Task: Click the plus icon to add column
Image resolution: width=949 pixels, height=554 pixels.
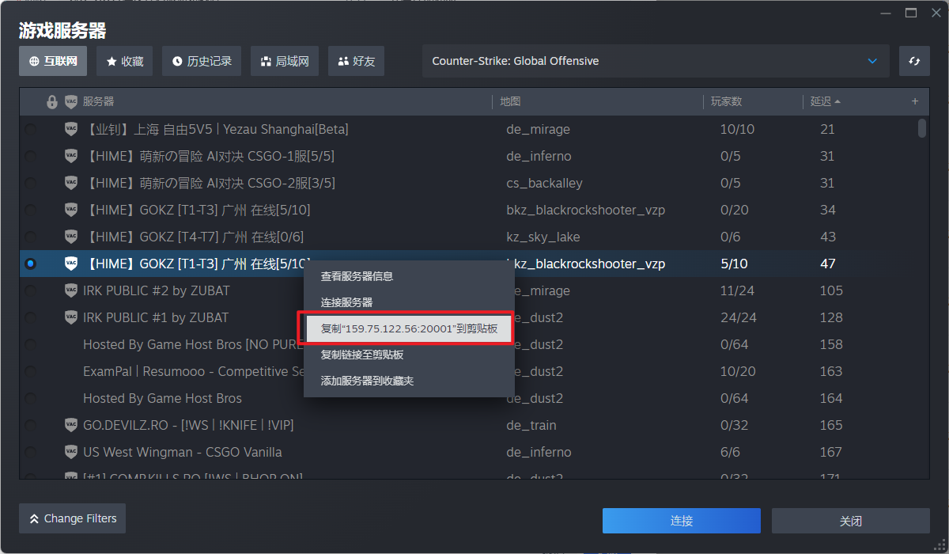Action: pyautogui.click(x=915, y=101)
